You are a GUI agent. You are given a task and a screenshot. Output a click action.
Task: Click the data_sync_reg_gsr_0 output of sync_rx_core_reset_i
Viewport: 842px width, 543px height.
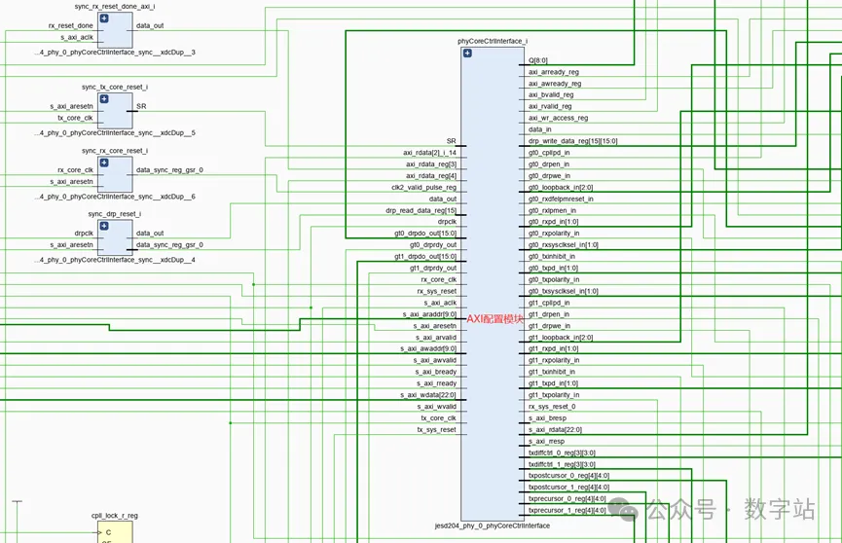(x=169, y=170)
